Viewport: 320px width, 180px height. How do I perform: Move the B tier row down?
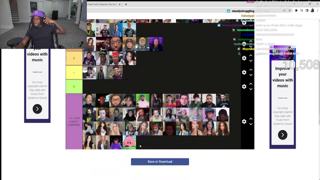pyautogui.click(x=251, y=61)
